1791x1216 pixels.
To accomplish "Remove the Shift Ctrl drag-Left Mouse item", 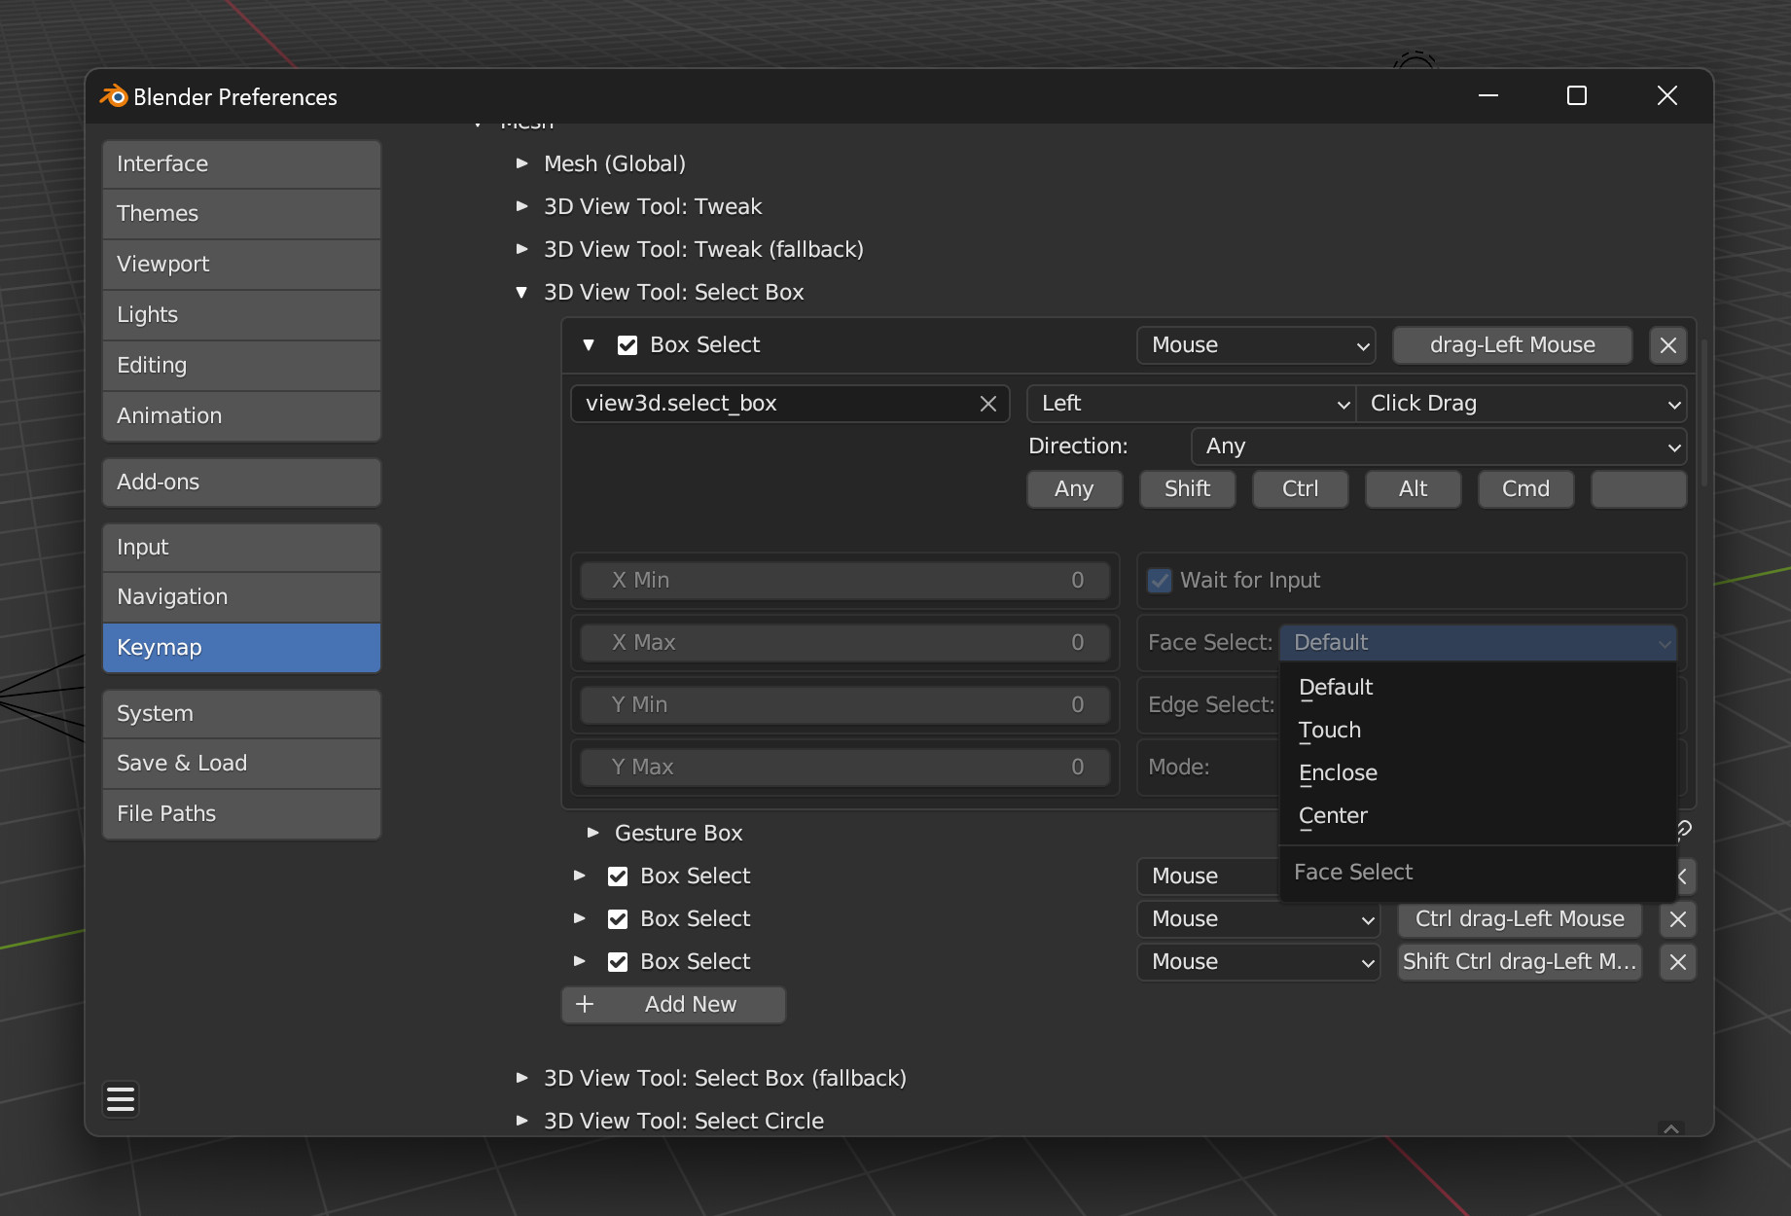I will [x=1678, y=962].
